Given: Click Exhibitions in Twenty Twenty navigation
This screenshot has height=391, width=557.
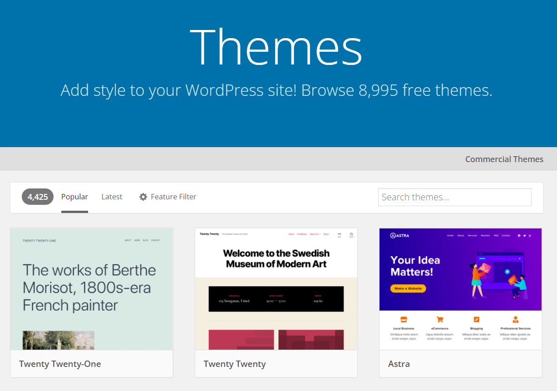Looking at the screenshot, I should tap(302, 234).
